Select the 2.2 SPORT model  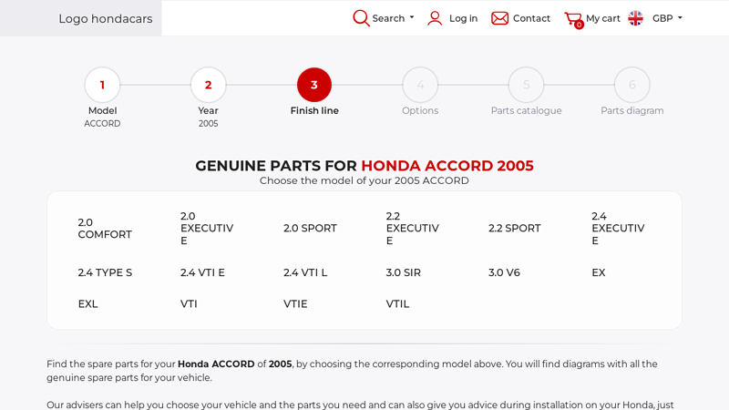[x=515, y=229]
